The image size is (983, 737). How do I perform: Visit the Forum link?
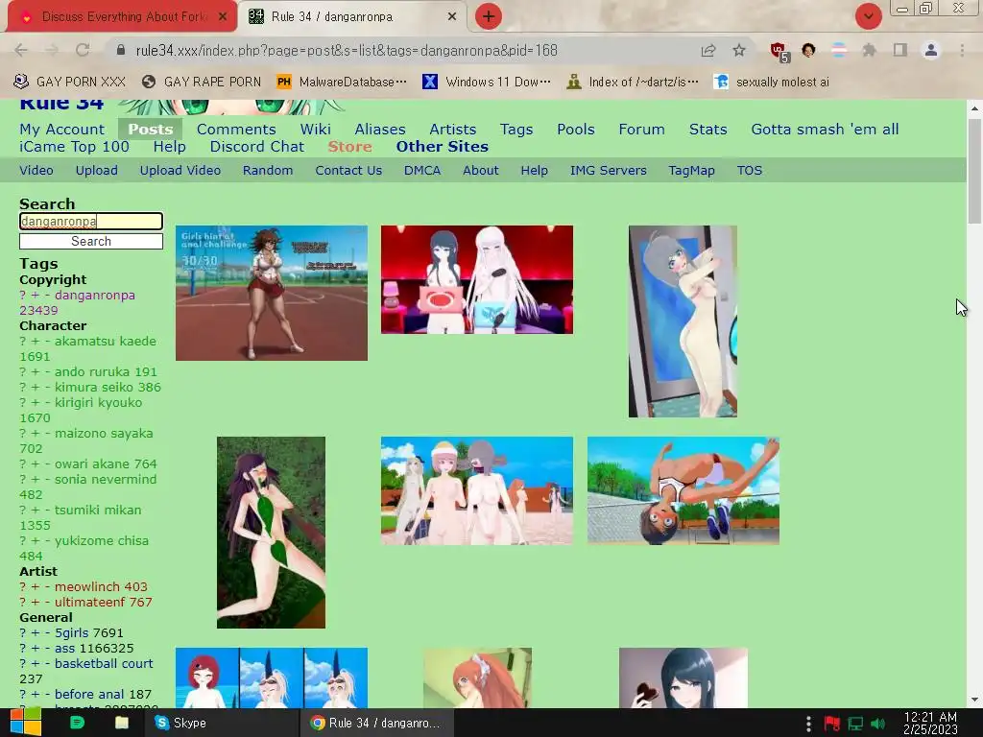click(x=641, y=130)
